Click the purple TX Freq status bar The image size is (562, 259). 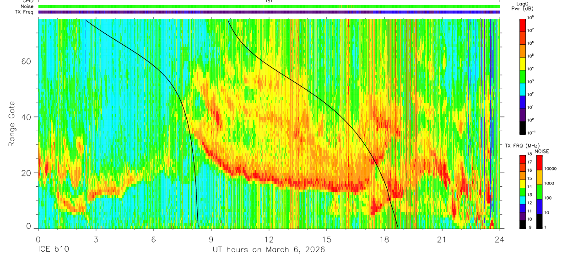coord(269,12)
